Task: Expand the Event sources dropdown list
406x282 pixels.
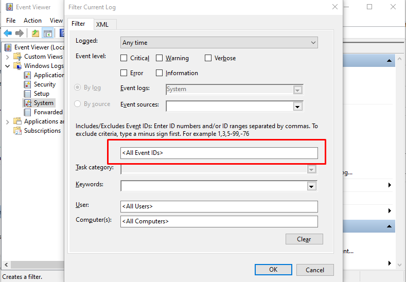Action: tap(297, 107)
